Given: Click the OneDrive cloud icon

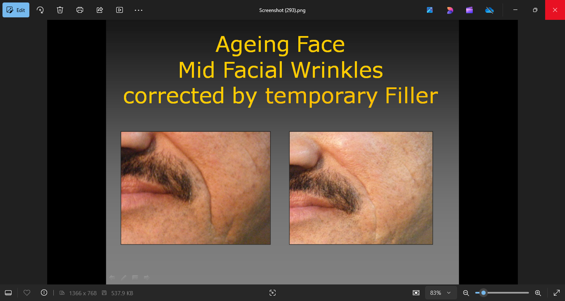Looking at the screenshot, I should [489, 10].
